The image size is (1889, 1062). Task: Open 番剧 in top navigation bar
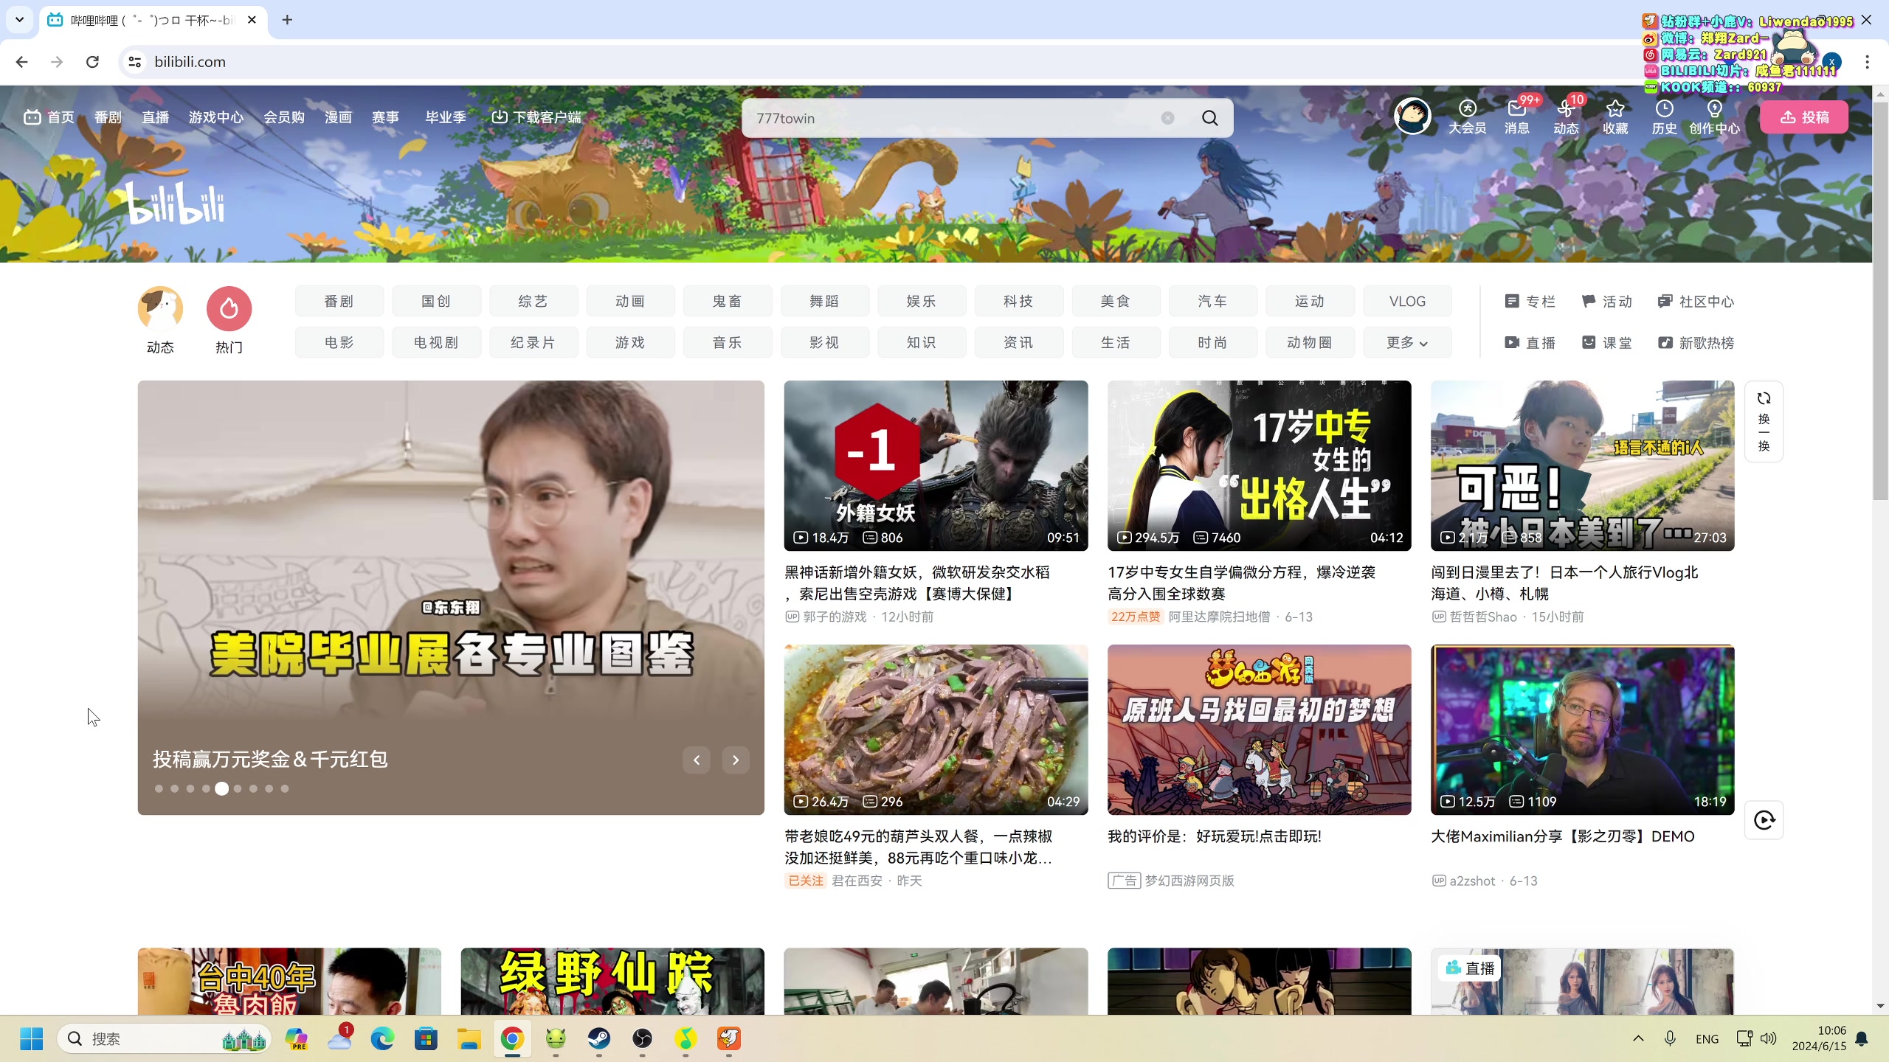point(108,117)
